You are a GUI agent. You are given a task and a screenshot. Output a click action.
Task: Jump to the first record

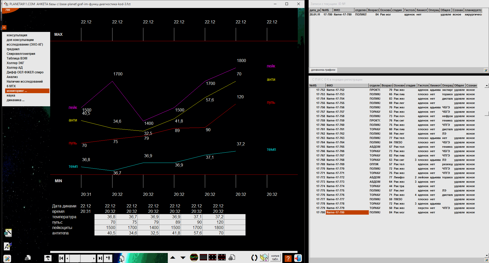[61, 258]
